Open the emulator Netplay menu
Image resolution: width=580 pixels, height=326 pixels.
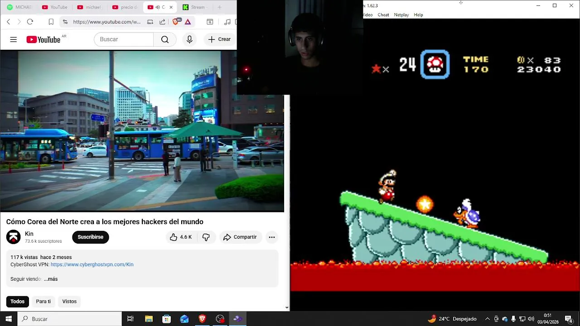click(401, 15)
